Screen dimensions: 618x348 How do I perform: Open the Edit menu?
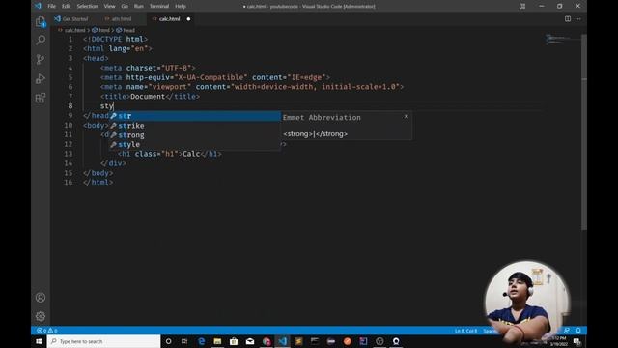tap(67, 6)
